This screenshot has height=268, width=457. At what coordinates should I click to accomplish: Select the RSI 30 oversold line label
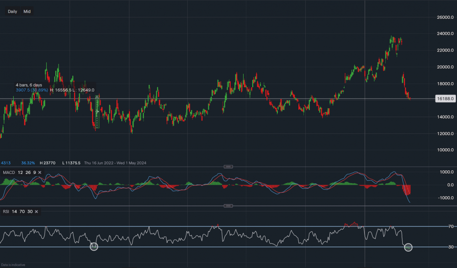(x=438, y=247)
